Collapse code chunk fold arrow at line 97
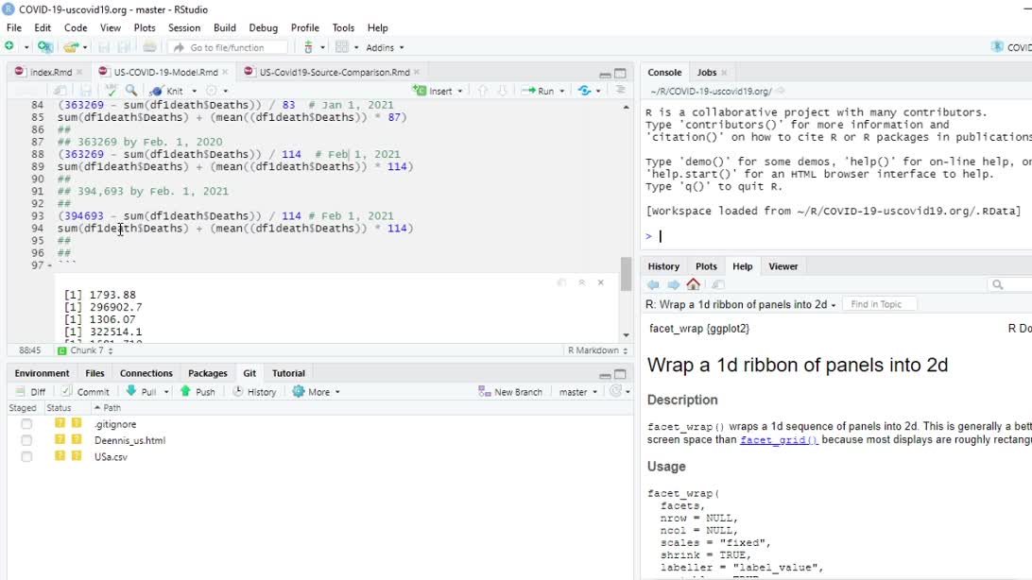Viewport: 1032px width, 580px height. tap(50, 265)
